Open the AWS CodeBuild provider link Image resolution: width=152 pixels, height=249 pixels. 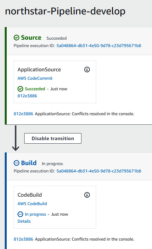[32, 204]
